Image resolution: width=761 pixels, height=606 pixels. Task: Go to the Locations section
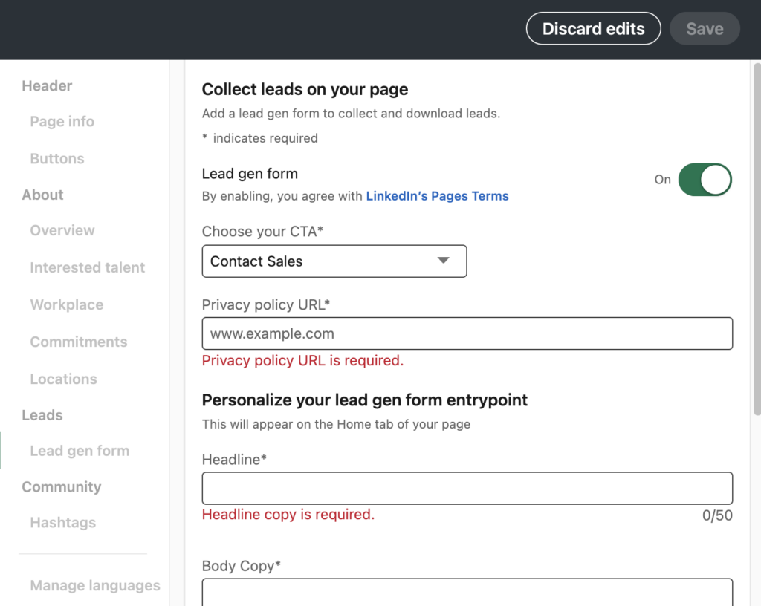(63, 379)
